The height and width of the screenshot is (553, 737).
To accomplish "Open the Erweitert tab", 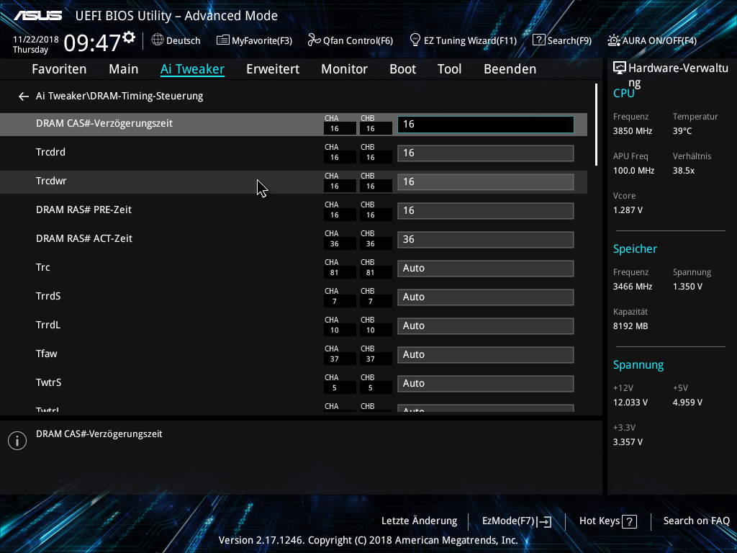I will point(273,69).
